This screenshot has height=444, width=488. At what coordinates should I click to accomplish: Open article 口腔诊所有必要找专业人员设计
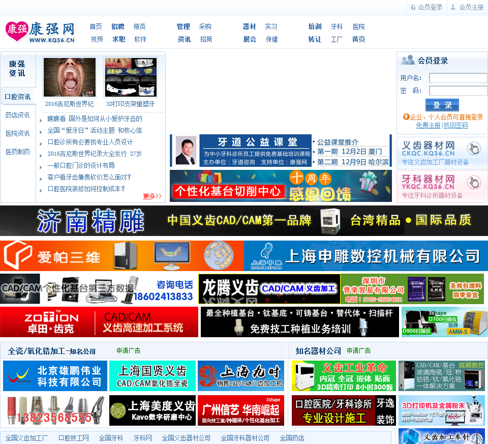90,142
